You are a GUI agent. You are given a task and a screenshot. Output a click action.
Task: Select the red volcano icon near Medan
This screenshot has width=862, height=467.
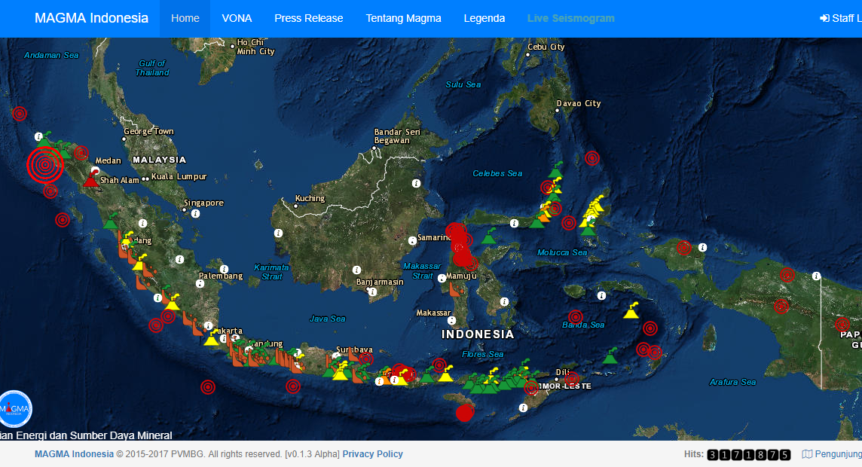pyautogui.click(x=91, y=180)
